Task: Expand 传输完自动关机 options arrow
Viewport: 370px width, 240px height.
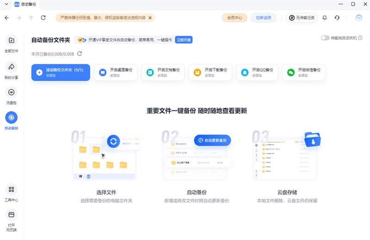Action: click(359, 38)
